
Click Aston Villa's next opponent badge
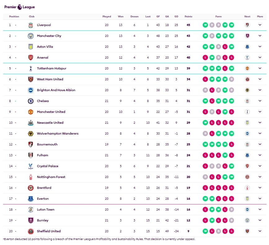pyautogui.click(x=247, y=47)
